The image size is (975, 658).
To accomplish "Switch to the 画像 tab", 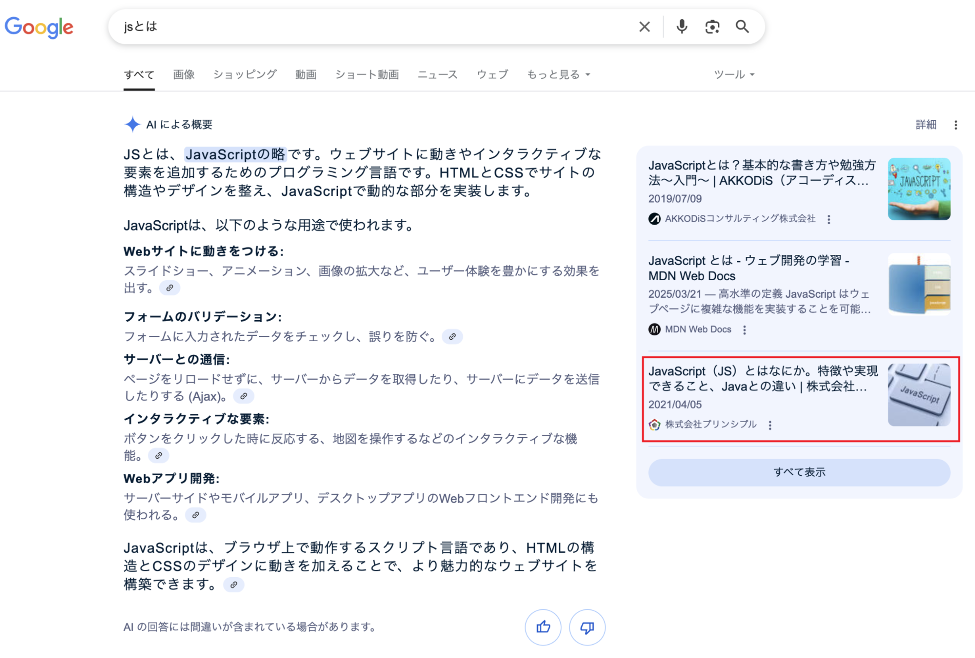I will (x=183, y=74).
